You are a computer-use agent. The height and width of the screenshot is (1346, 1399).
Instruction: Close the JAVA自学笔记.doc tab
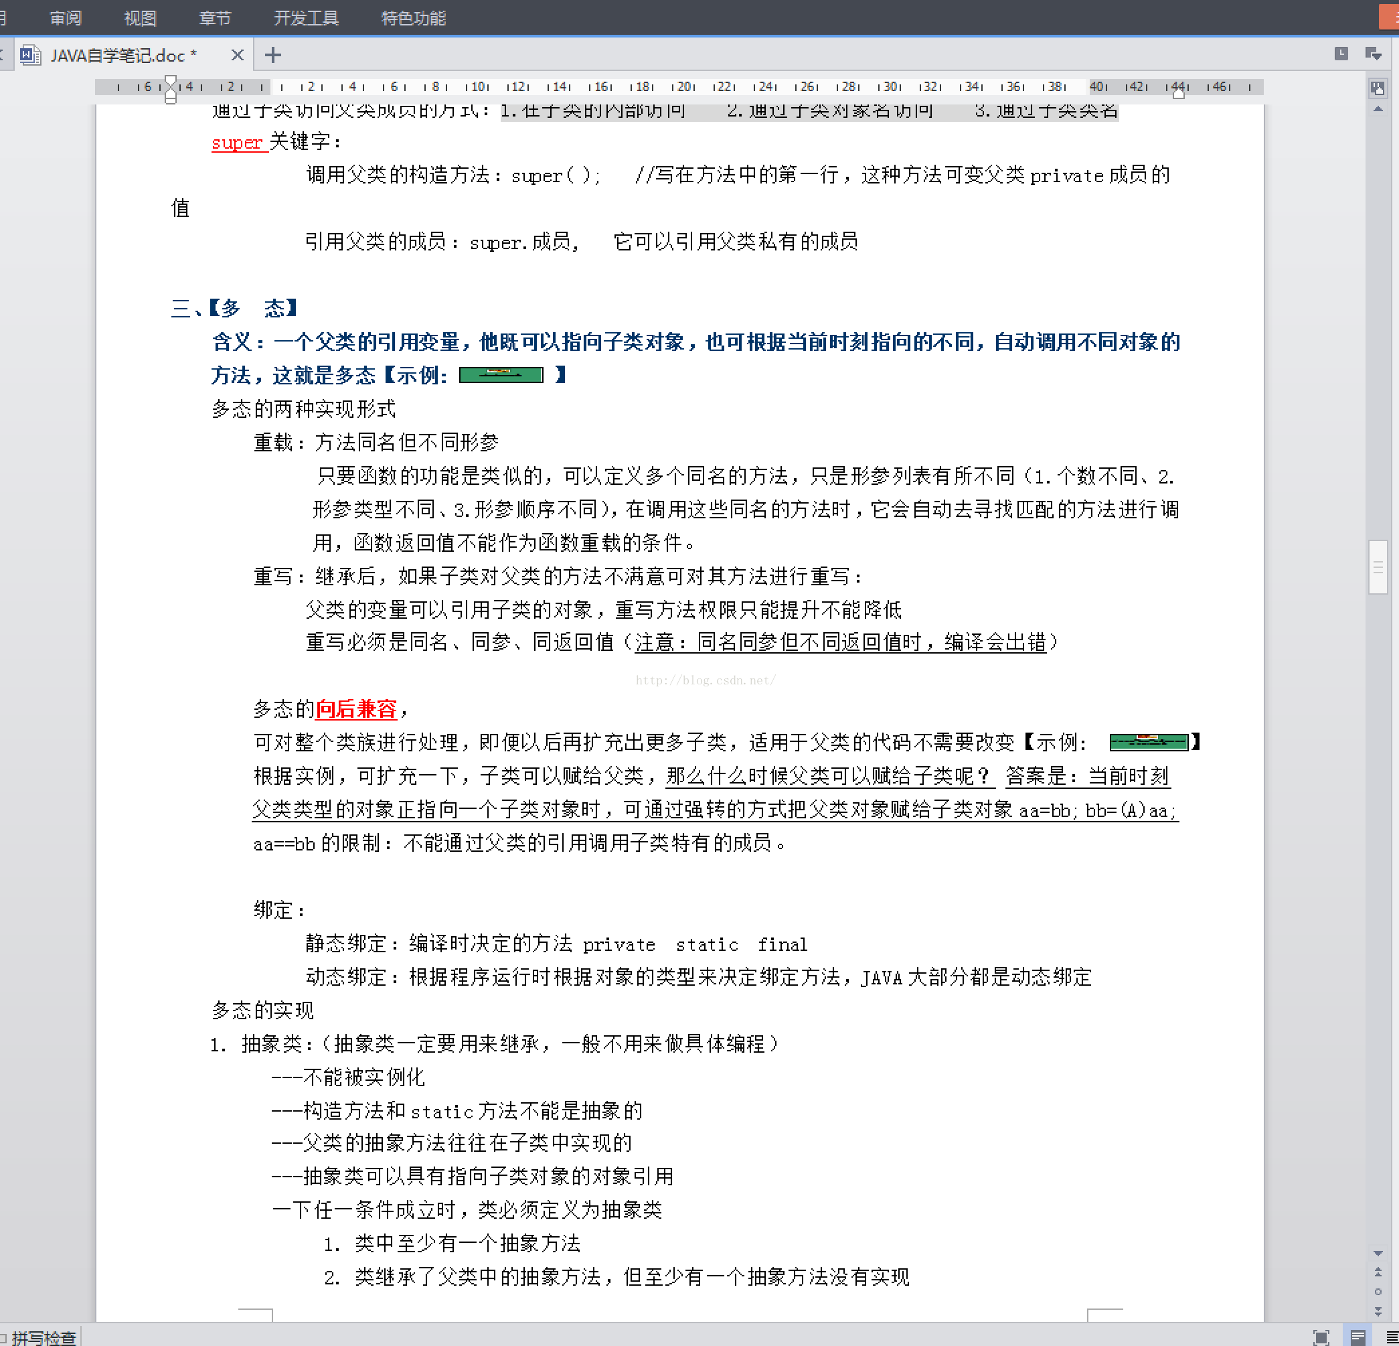pos(238,55)
